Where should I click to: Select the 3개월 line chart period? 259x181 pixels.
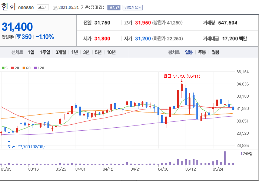[x=61, y=53]
